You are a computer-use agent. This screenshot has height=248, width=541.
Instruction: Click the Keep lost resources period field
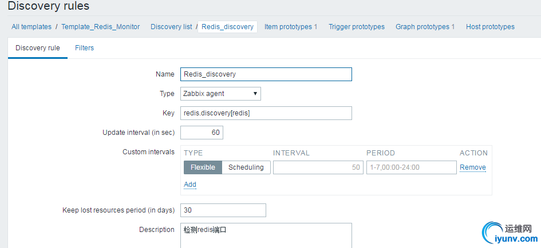coord(223,210)
